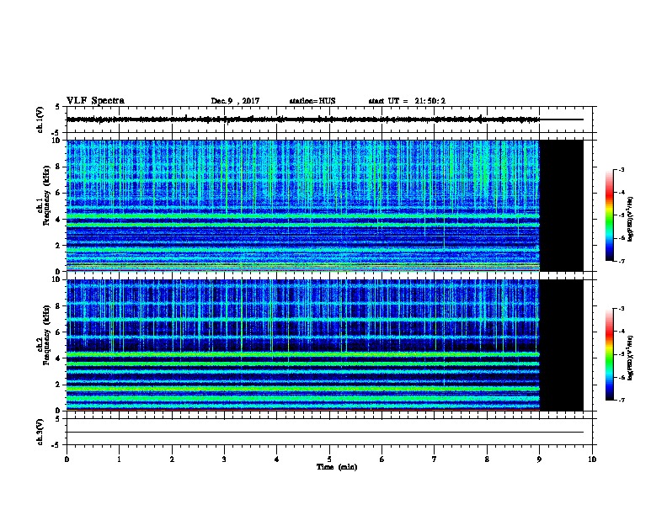Click the black data gap in ch.2 spectrogram
This screenshot has height=515, width=667.
click(x=562, y=345)
